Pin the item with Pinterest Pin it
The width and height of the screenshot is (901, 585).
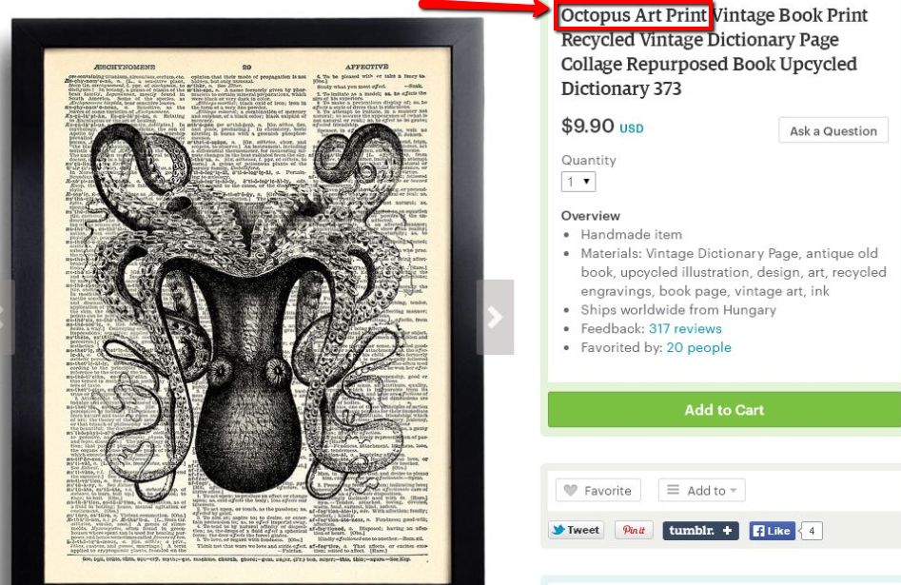(634, 530)
